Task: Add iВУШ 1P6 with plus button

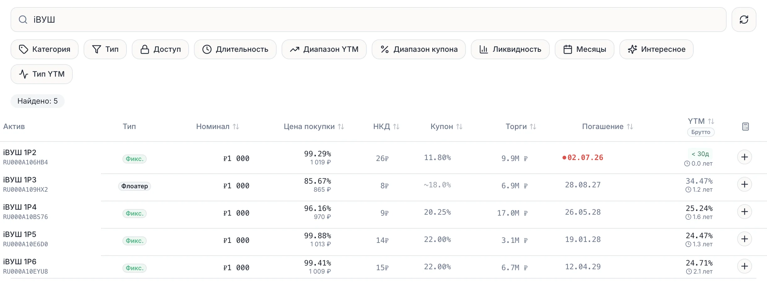Action: pos(744,266)
